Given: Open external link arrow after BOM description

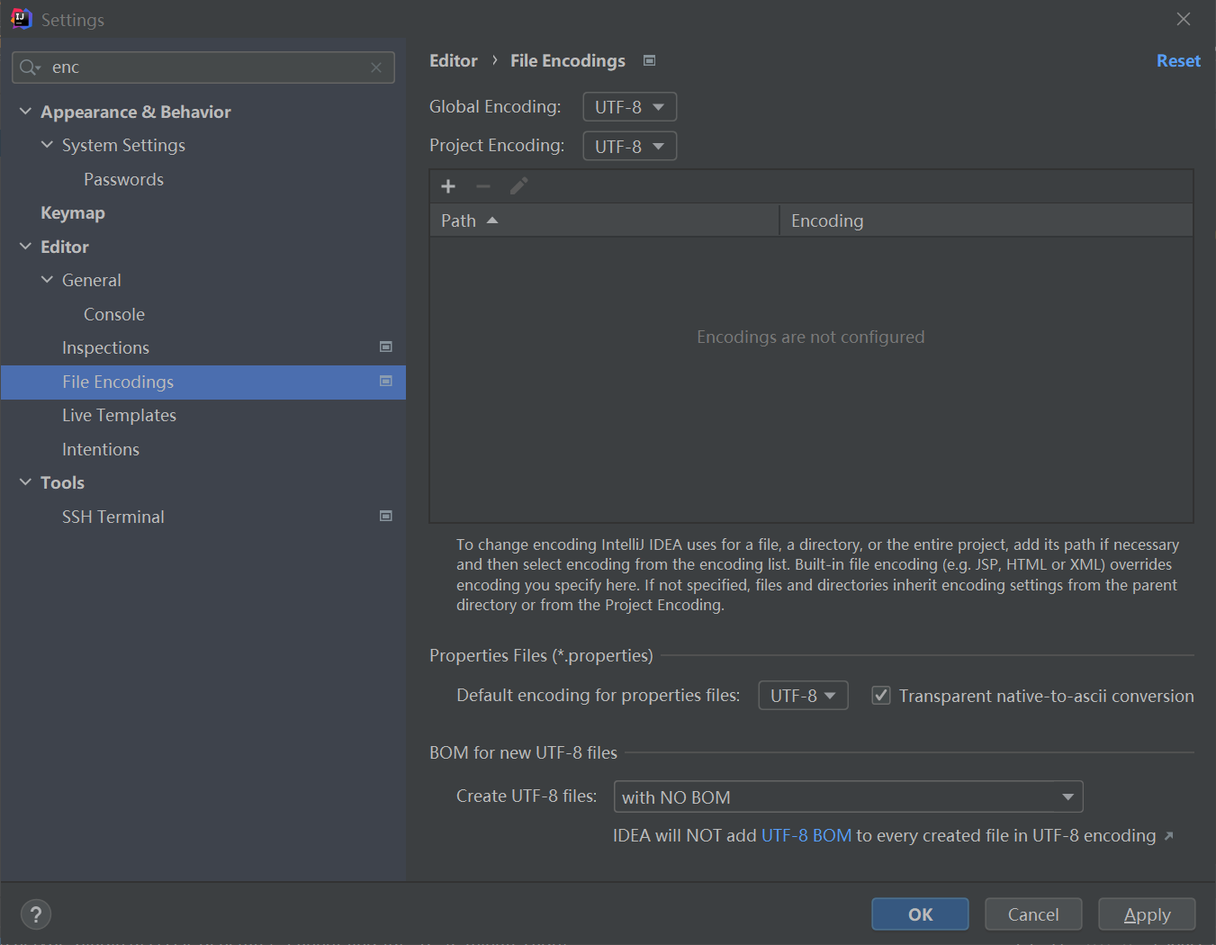Looking at the screenshot, I should (x=1168, y=836).
